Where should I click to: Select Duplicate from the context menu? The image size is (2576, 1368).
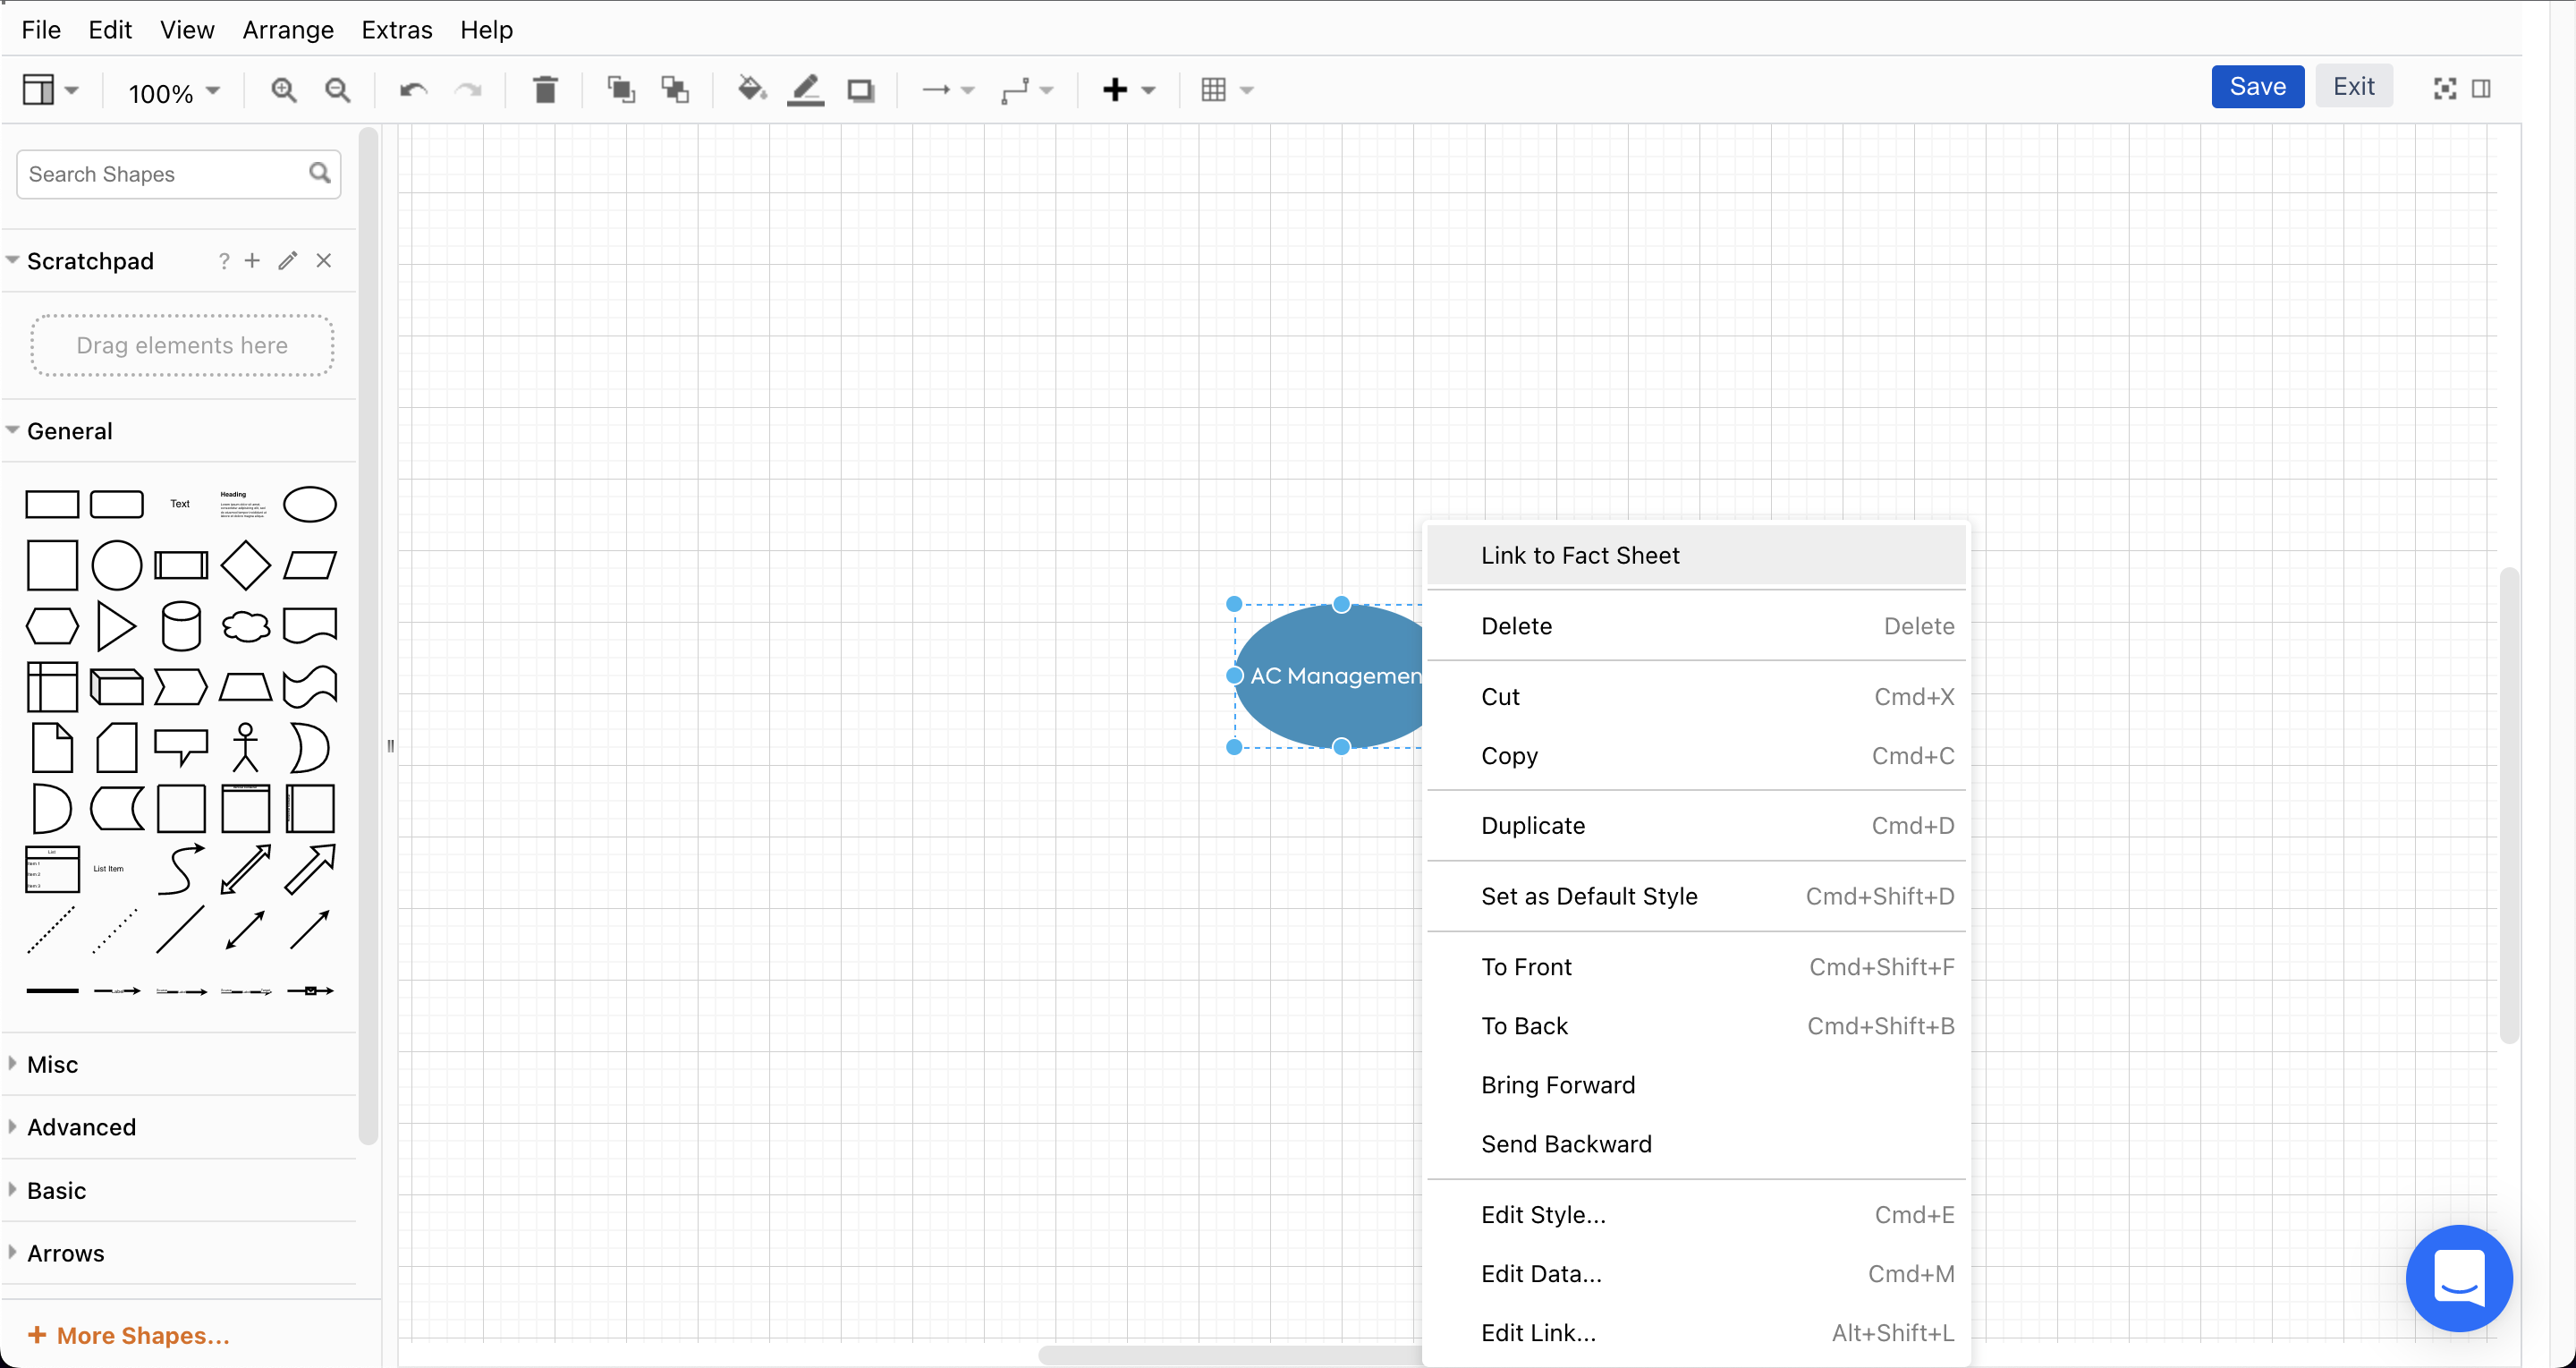pyautogui.click(x=1533, y=826)
